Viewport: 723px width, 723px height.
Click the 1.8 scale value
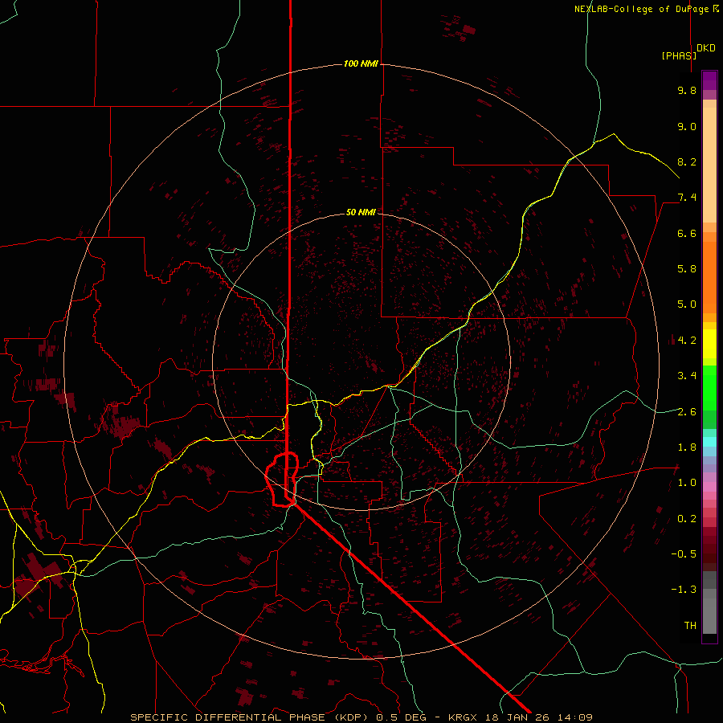(x=687, y=447)
